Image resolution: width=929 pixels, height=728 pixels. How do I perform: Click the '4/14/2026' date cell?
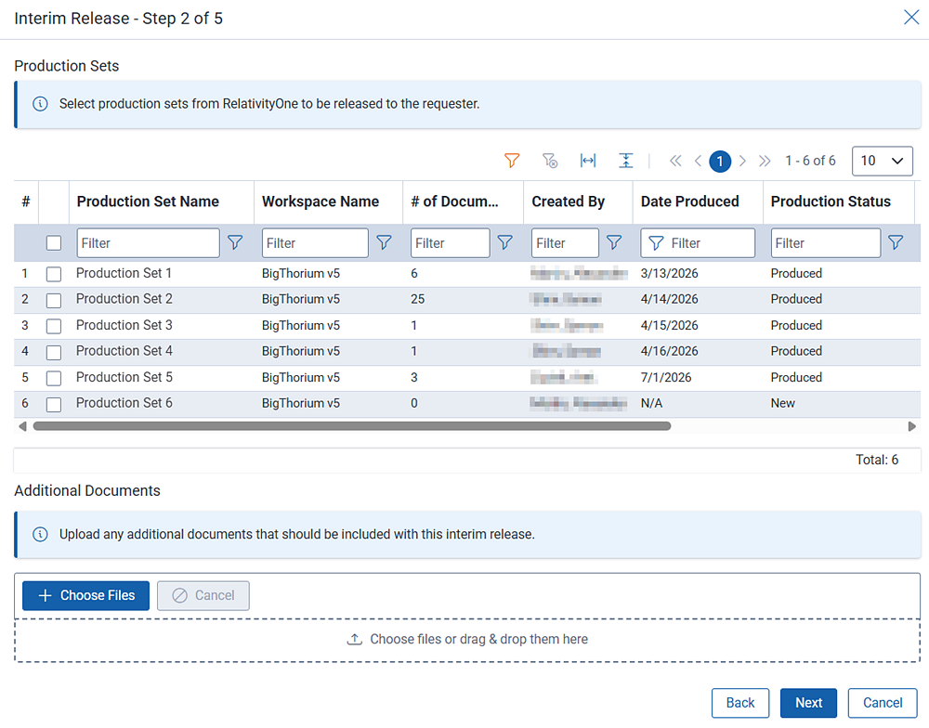670,299
